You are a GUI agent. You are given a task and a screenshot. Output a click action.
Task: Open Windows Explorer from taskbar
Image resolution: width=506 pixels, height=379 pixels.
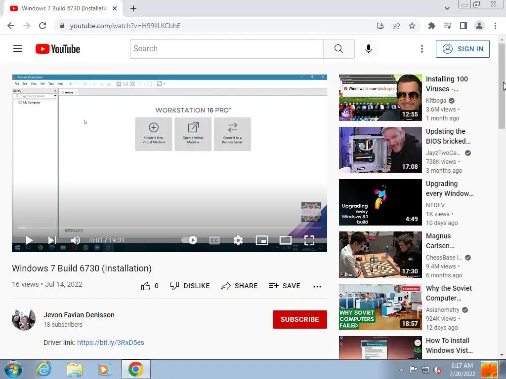(x=75, y=369)
